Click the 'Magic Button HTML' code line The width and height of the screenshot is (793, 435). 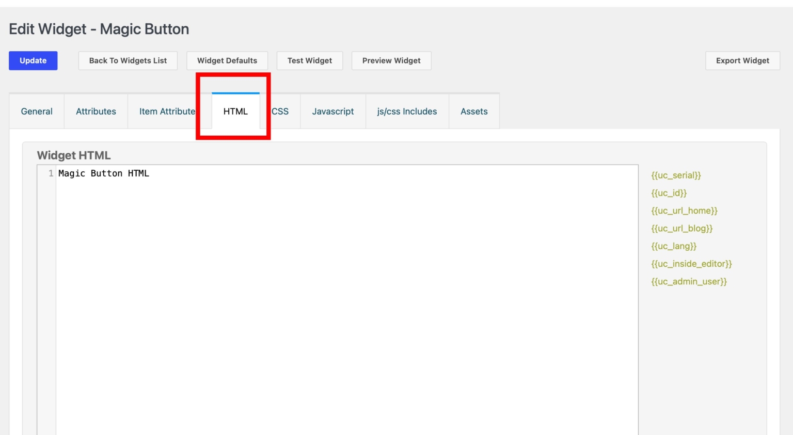[104, 173]
